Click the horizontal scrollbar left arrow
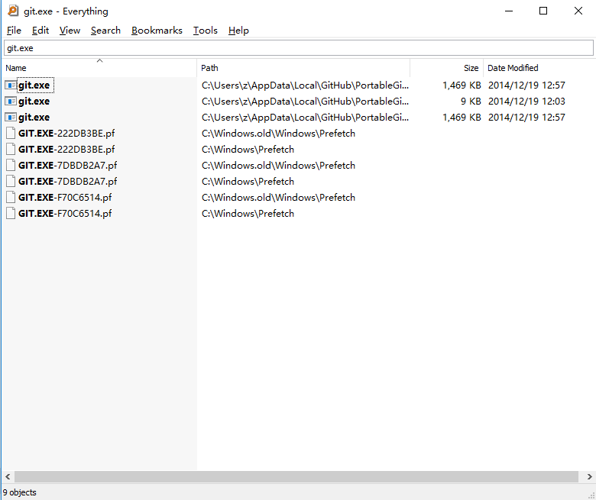596x500 pixels. (8, 476)
